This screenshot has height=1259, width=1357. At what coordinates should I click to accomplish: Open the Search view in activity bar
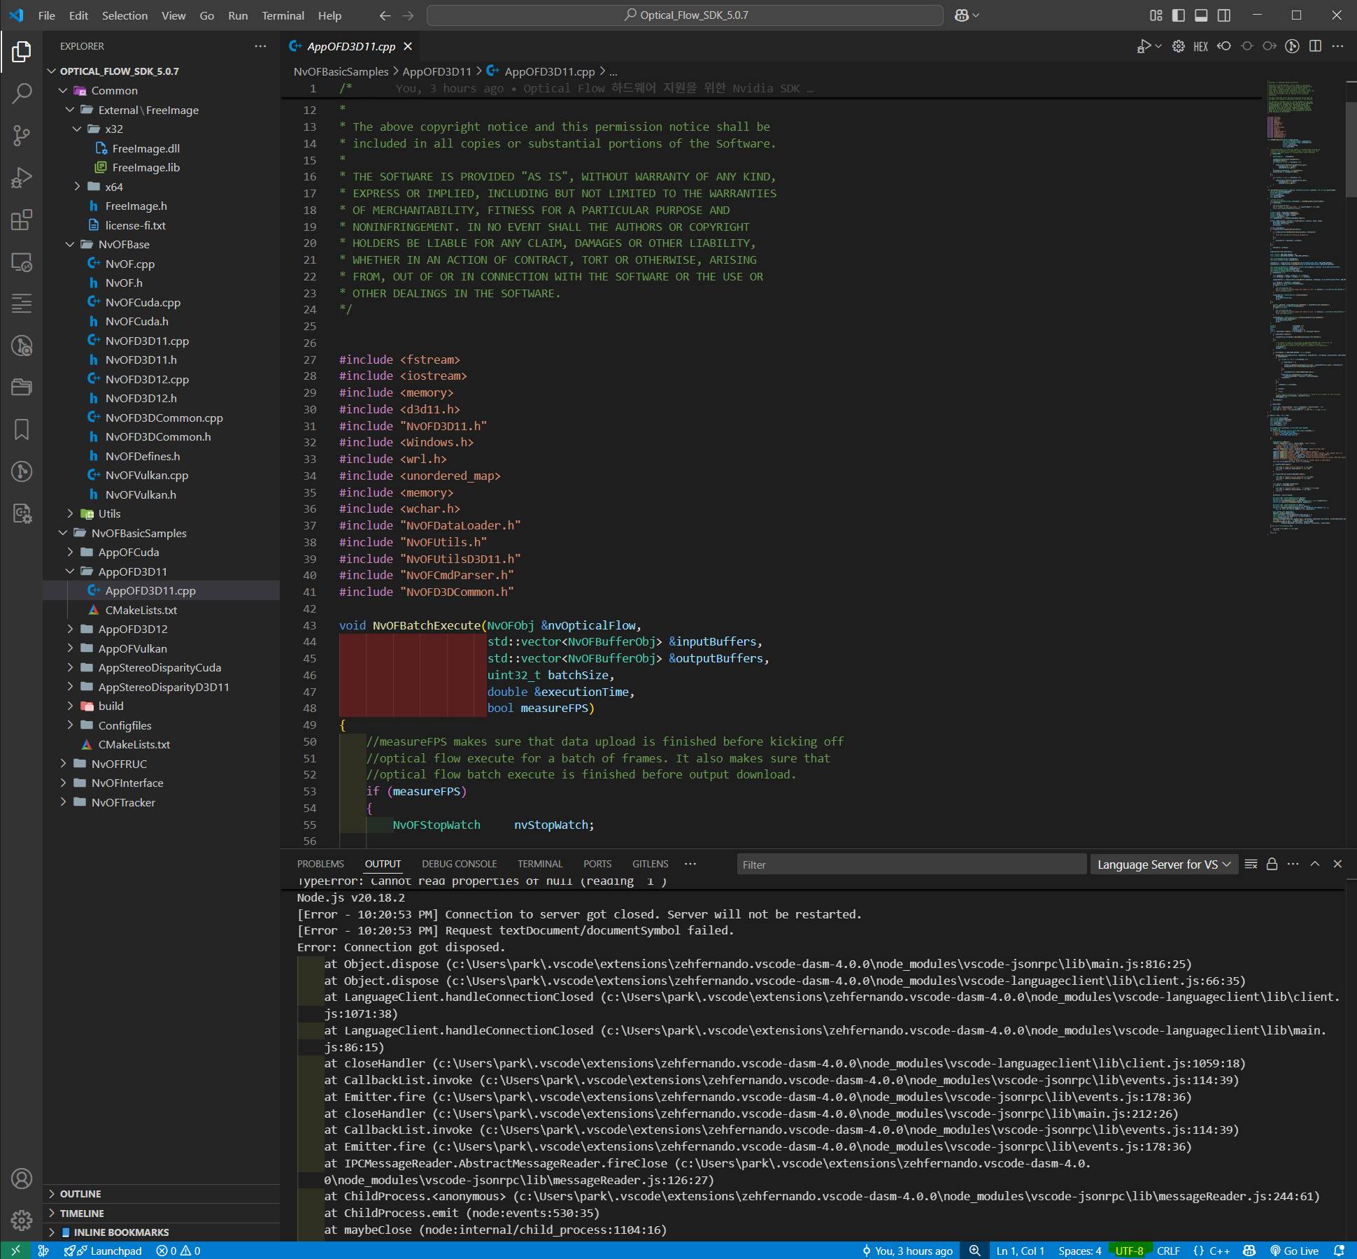22,93
